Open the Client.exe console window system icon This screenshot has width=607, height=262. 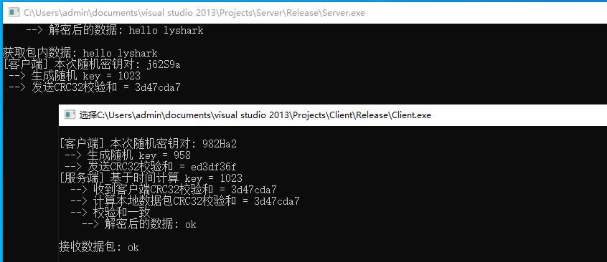70,115
